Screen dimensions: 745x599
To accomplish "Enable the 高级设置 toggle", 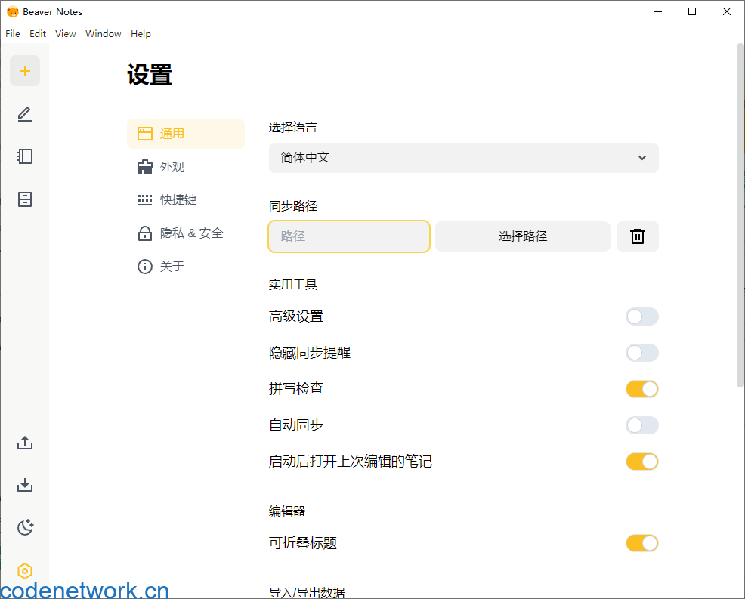I will 642,316.
